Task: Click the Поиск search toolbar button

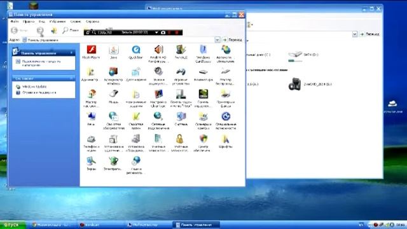Action: (71, 31)
